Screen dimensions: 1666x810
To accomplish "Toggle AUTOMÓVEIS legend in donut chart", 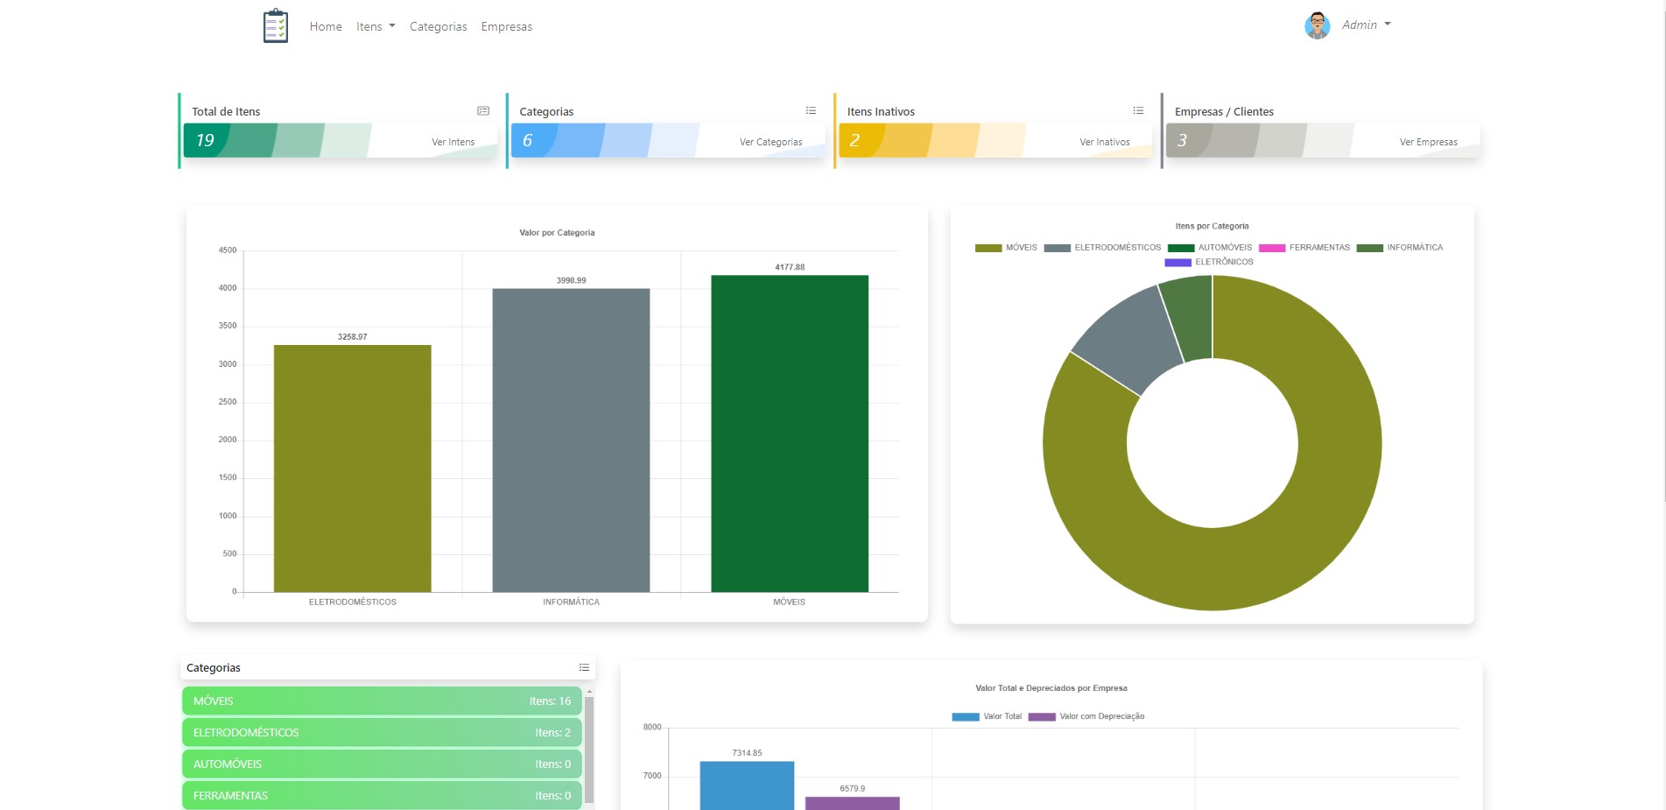I will point(1210,248).
